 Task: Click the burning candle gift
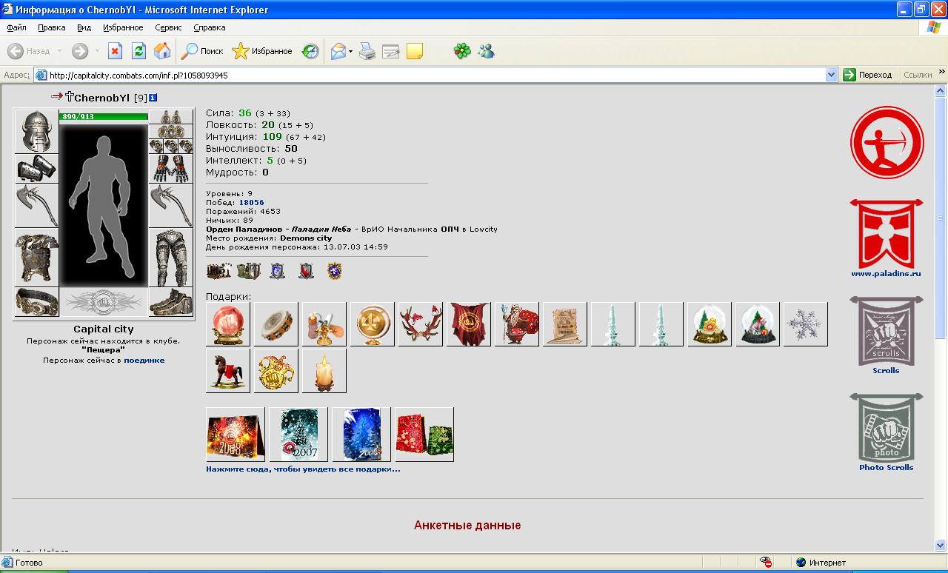324,371
